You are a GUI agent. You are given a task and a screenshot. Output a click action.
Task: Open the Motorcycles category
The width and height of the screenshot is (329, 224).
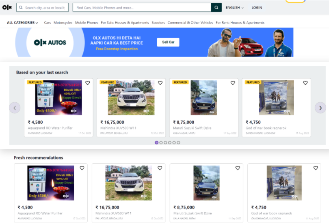63,23
